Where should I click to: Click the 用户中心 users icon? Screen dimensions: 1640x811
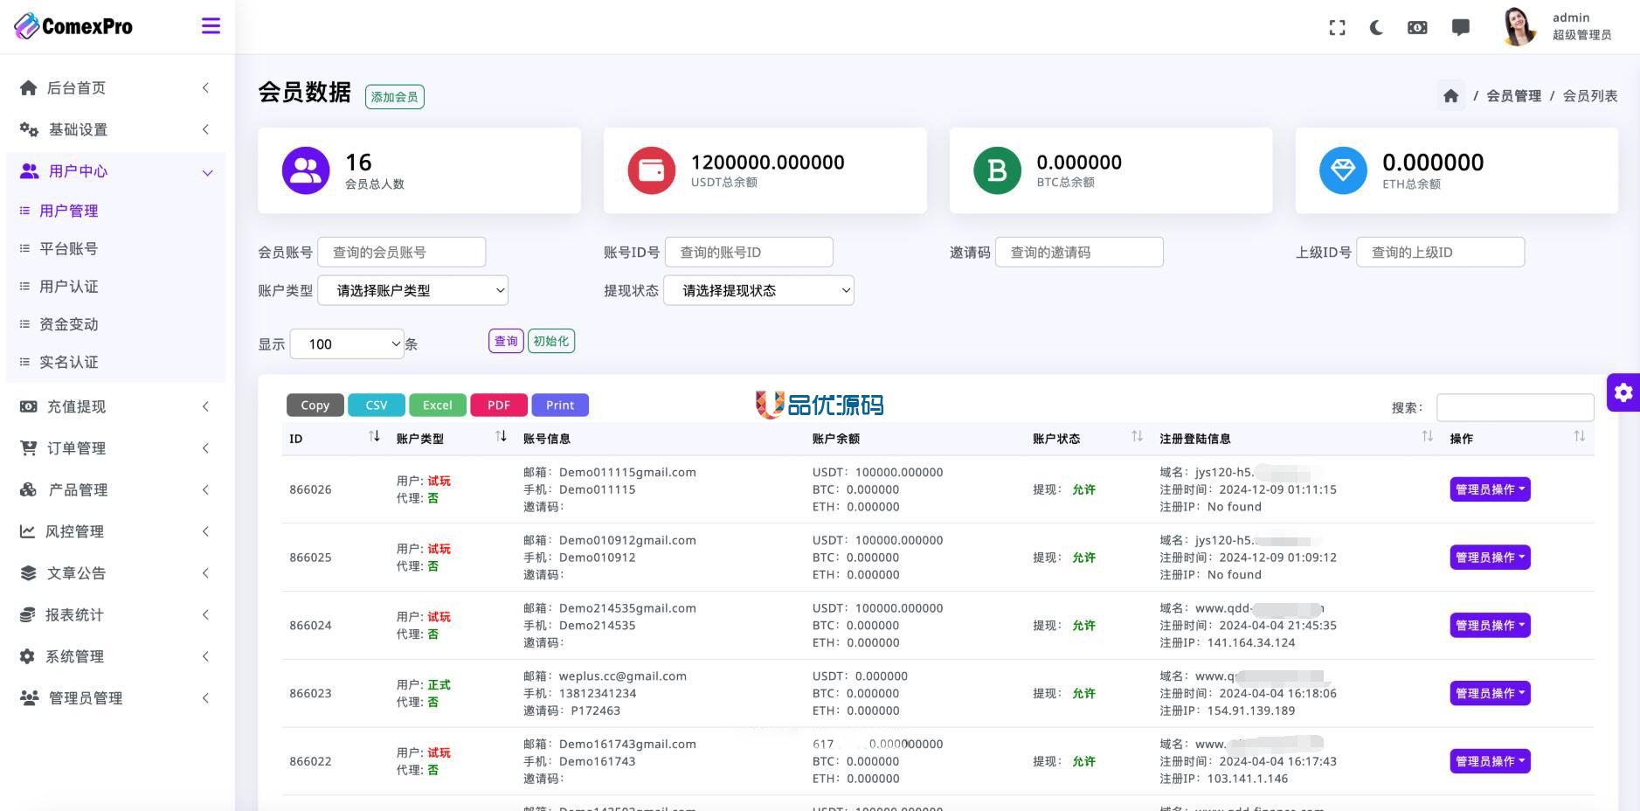click(30, 171)
